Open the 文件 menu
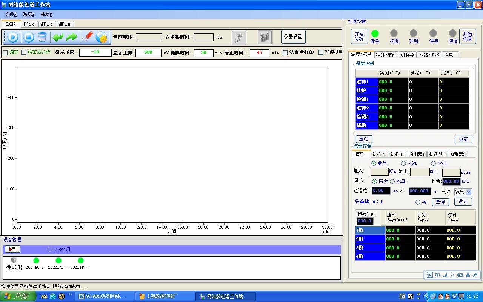Image resolution: width=483 pixels, height=302 pixels. [11, 14]
